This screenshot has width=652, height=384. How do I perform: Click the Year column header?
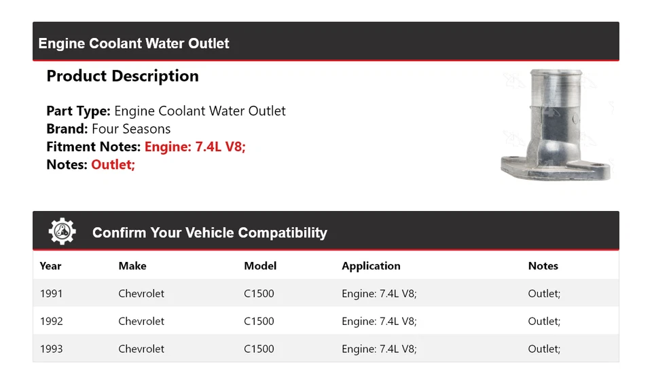[x=50, y=266]
